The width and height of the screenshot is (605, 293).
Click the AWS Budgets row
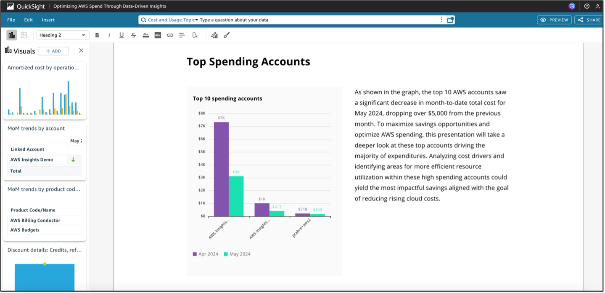pyautogui.click(x=45, y=230)
